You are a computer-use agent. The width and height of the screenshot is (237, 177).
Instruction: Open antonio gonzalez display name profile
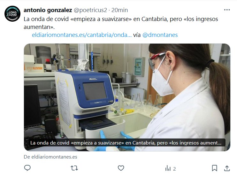pyautogui.click(x=48, y=10)
